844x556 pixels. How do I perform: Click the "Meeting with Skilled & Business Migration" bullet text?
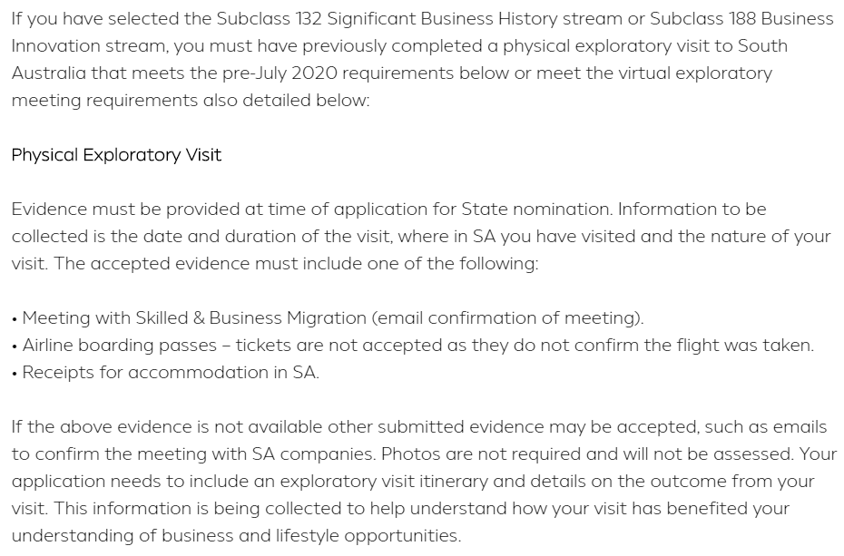click(194, 318)
